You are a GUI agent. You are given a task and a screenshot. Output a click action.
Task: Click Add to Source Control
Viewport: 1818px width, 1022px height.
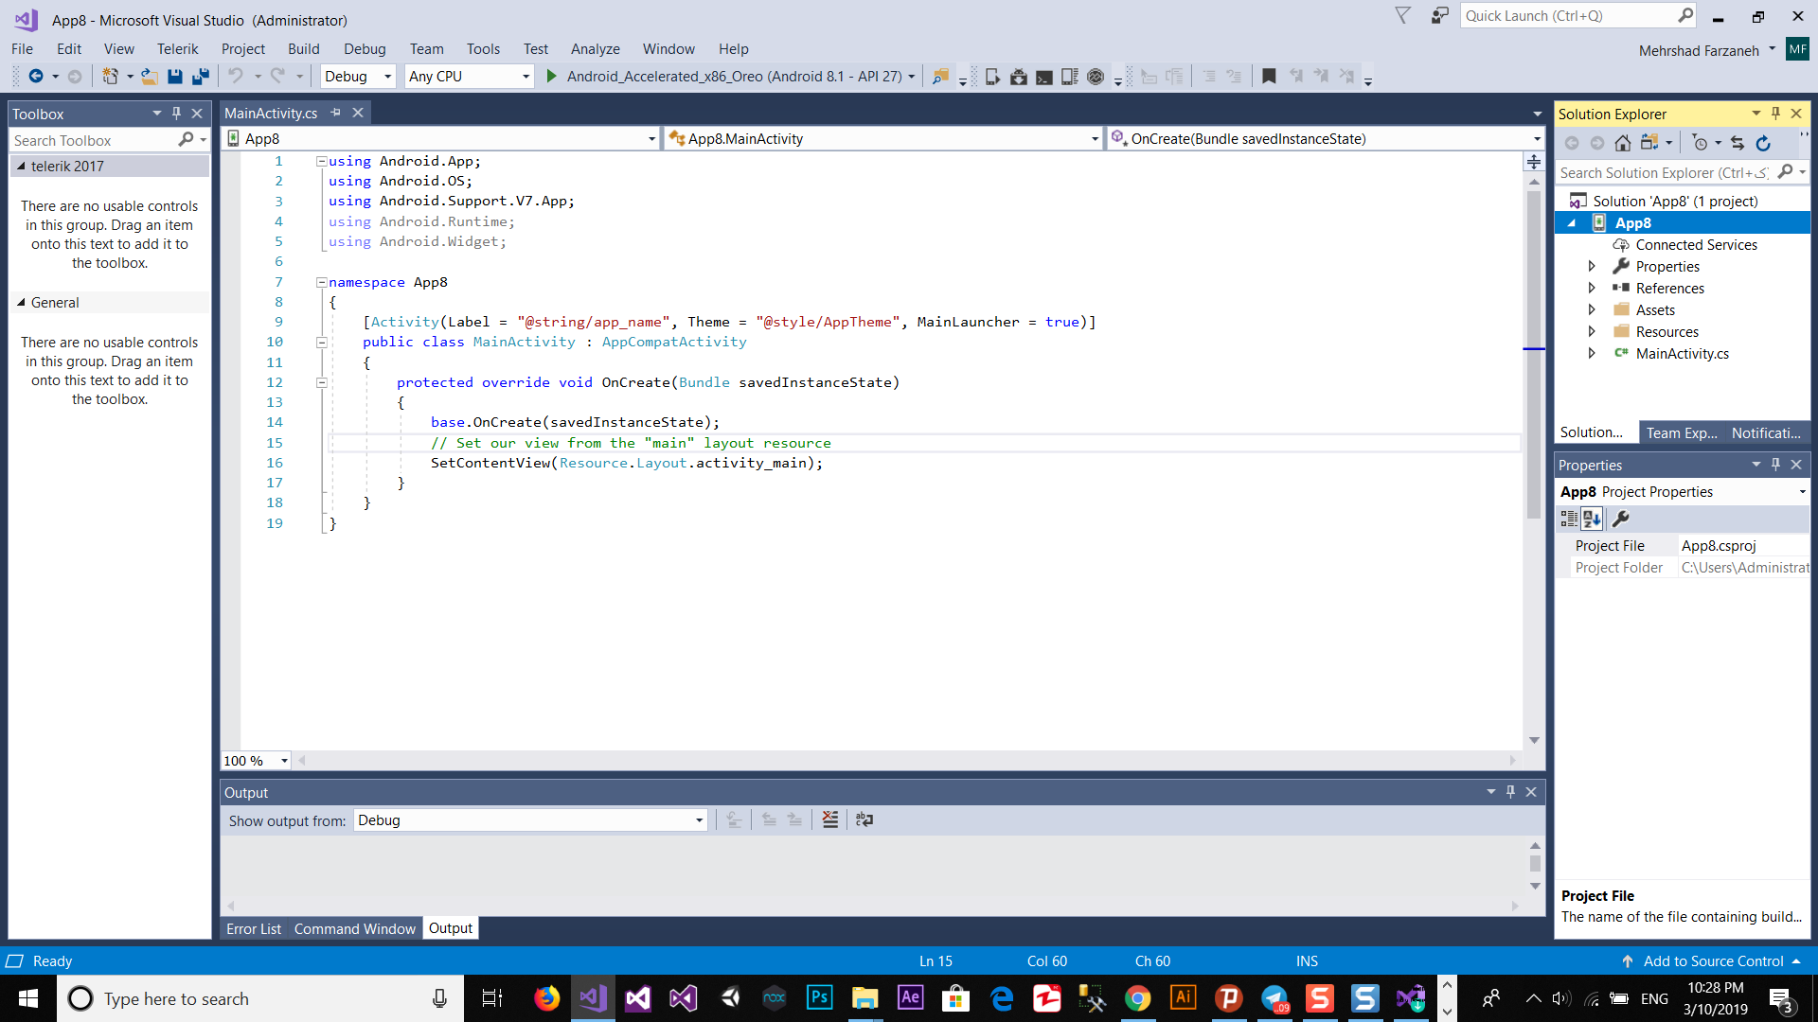click(x=1712, y=961)
